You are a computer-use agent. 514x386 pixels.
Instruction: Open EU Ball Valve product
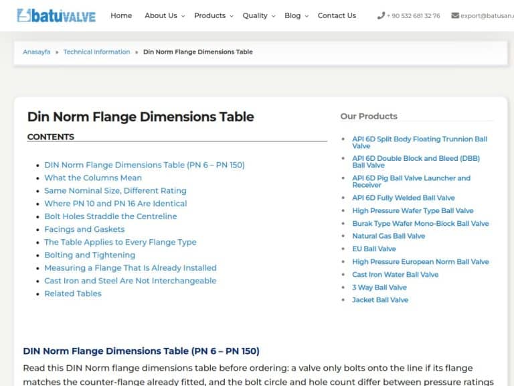[374, 249]
